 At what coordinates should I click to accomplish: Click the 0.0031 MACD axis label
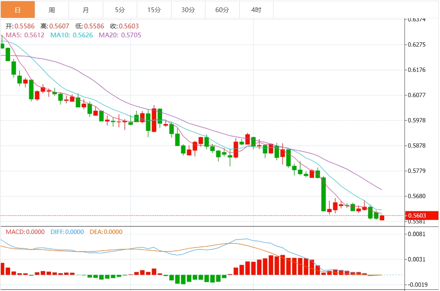click(x=417, y=260)
